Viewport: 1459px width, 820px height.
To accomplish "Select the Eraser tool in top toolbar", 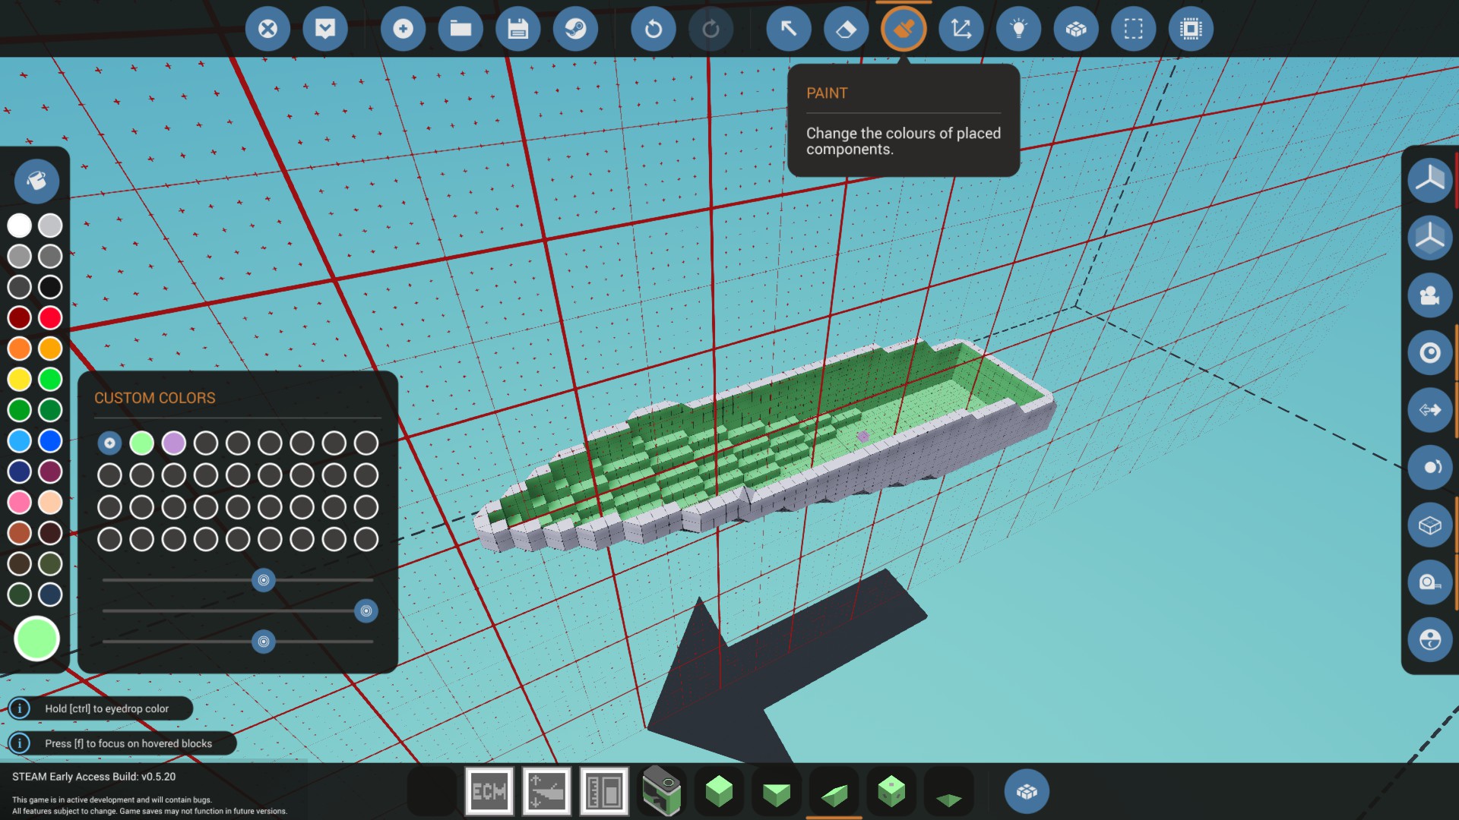I will pos(846,30).
